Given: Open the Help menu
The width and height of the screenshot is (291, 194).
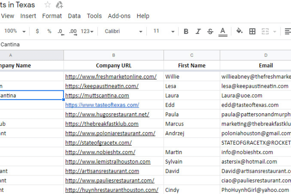Looking at the screenshot, I should [x=143, y=16].
